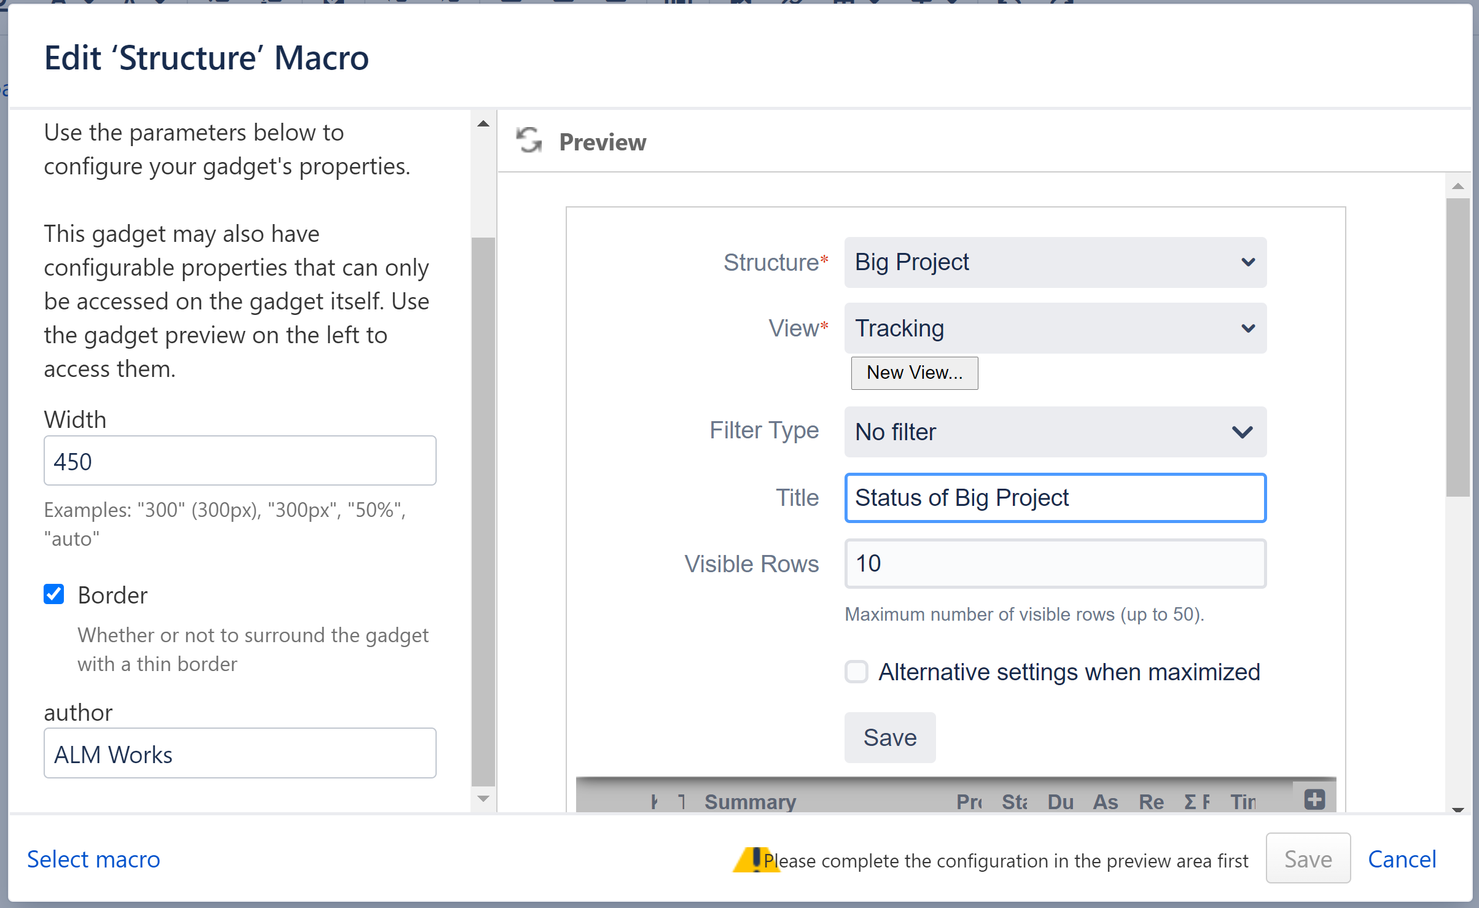Viewport: 1479px width, 908px height.
Task: Click Save in the preview form
Action: point(890,737)
